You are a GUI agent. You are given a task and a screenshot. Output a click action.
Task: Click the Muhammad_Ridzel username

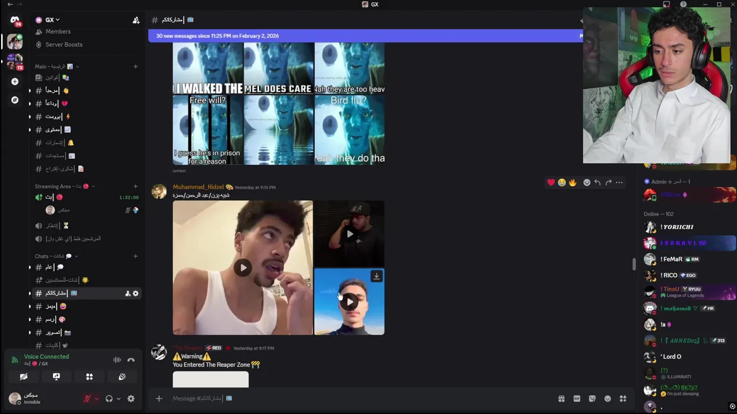coord(198,187)
